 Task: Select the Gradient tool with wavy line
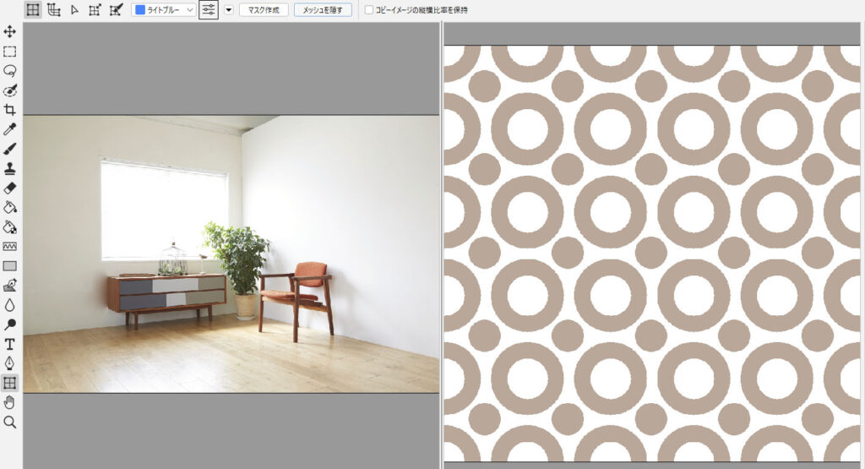[10, 246]
